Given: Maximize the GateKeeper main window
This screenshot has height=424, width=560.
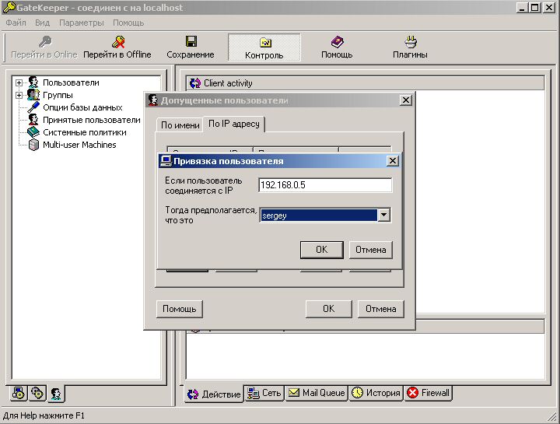Looking at the screenshot, I should click(534, 8).
